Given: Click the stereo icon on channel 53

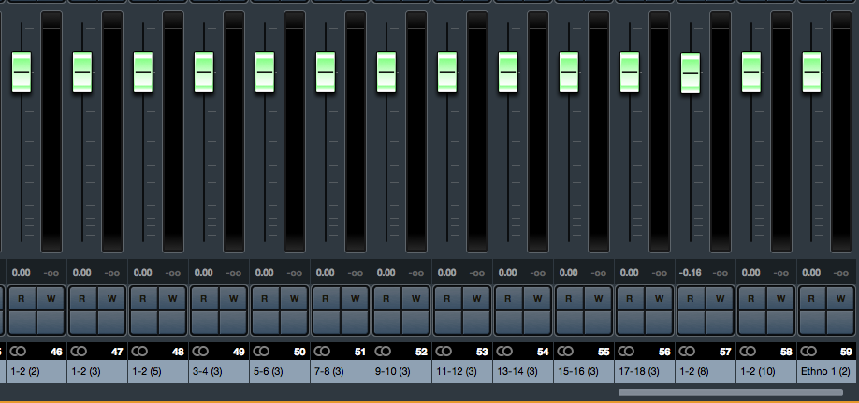Looking at the screenshot, I should (x=444, y=352).
